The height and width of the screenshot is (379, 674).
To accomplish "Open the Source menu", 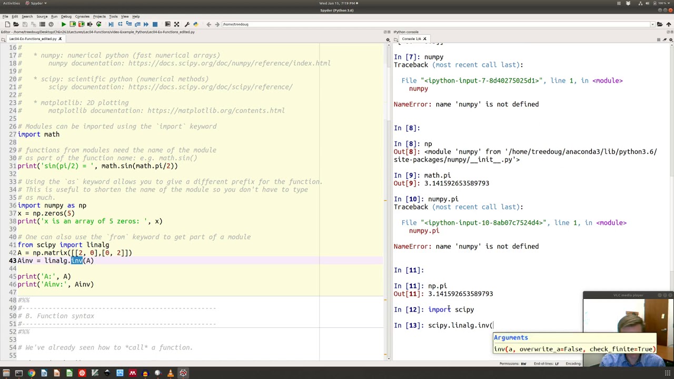I will coord(42,16).
